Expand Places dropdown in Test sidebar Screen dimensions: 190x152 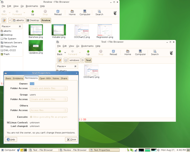coord(61,66)
